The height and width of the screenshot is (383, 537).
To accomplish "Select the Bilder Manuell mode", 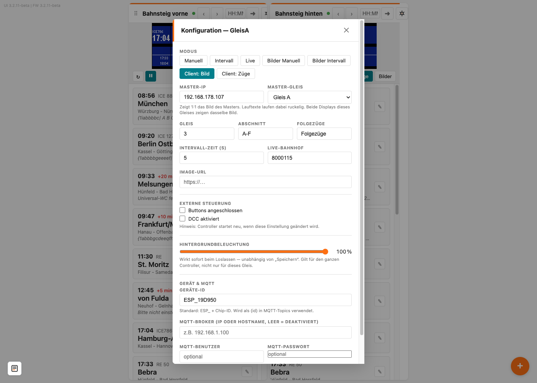I will coord(284,61).
